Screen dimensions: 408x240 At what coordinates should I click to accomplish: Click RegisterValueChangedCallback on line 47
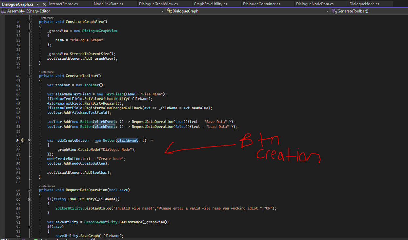[x=113, y=108]
